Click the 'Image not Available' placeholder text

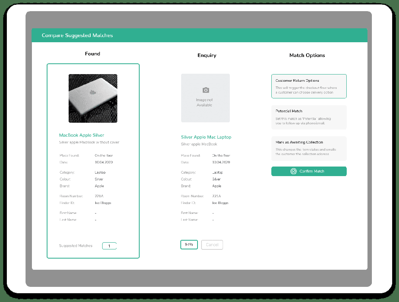pyautogui.click(x=204, y=102)
